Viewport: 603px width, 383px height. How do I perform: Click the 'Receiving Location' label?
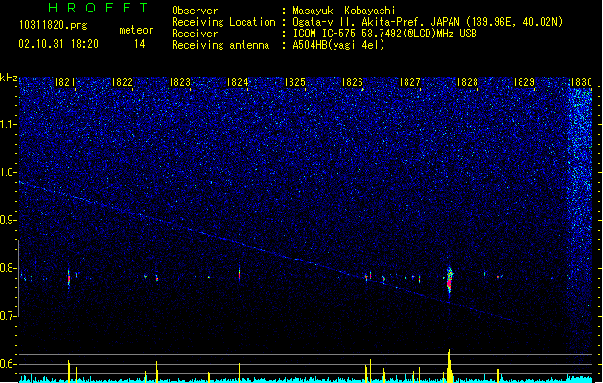pyautogui.click(x=223, y=22)
